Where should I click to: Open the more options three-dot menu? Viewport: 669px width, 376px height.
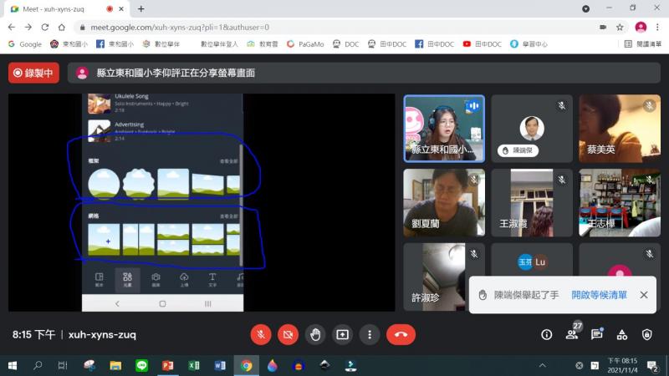coord(370,335)
